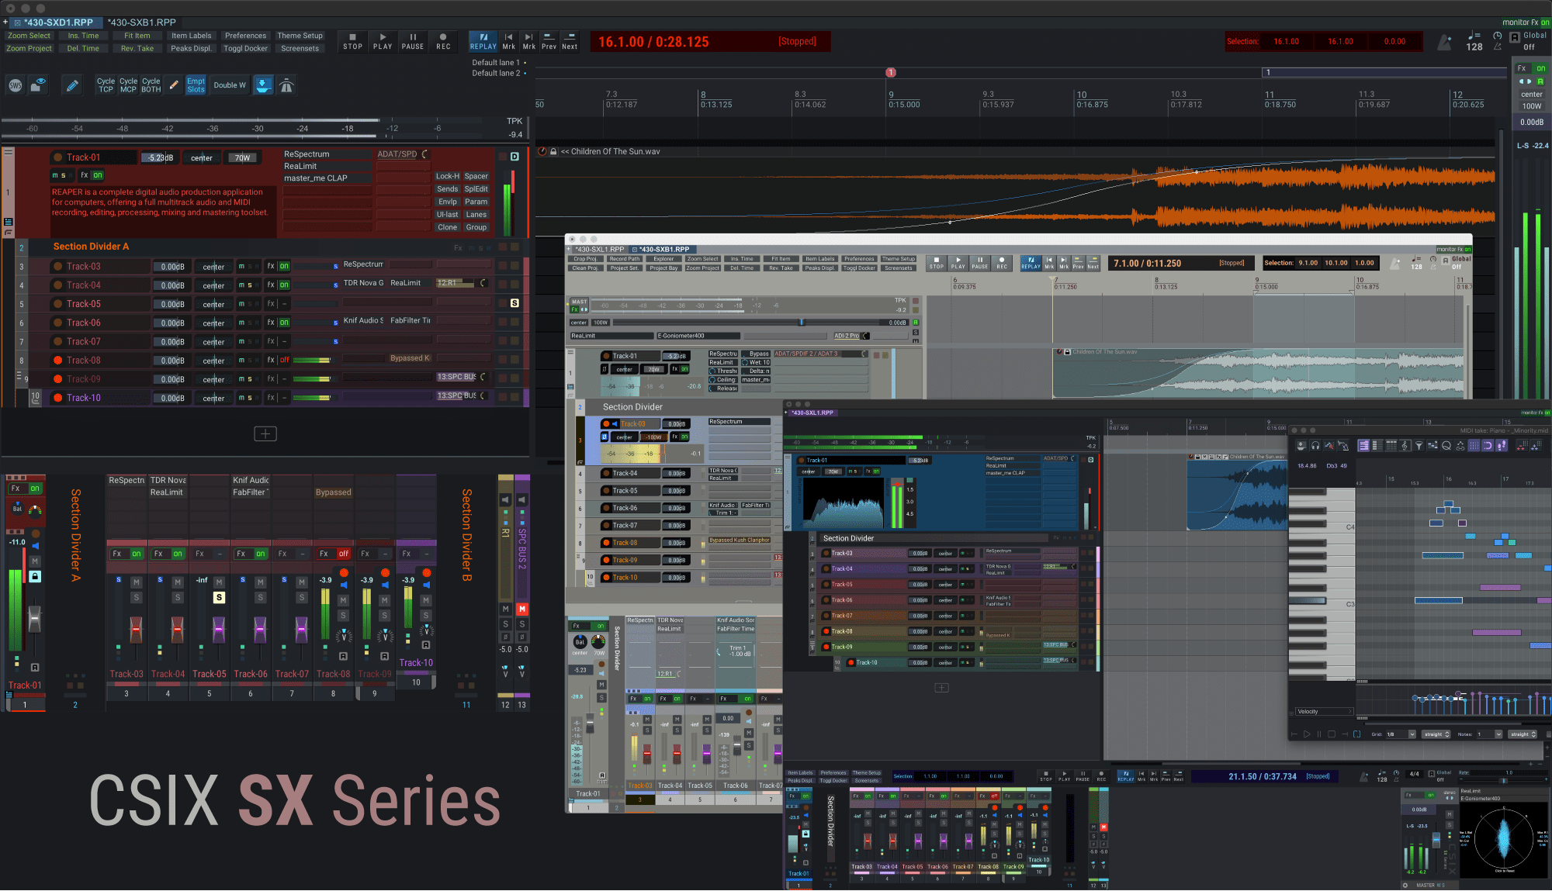Click the master fader handle in the mixer
The height and width of the screenshot is (891, 1552).
click(x=34, y=618)
